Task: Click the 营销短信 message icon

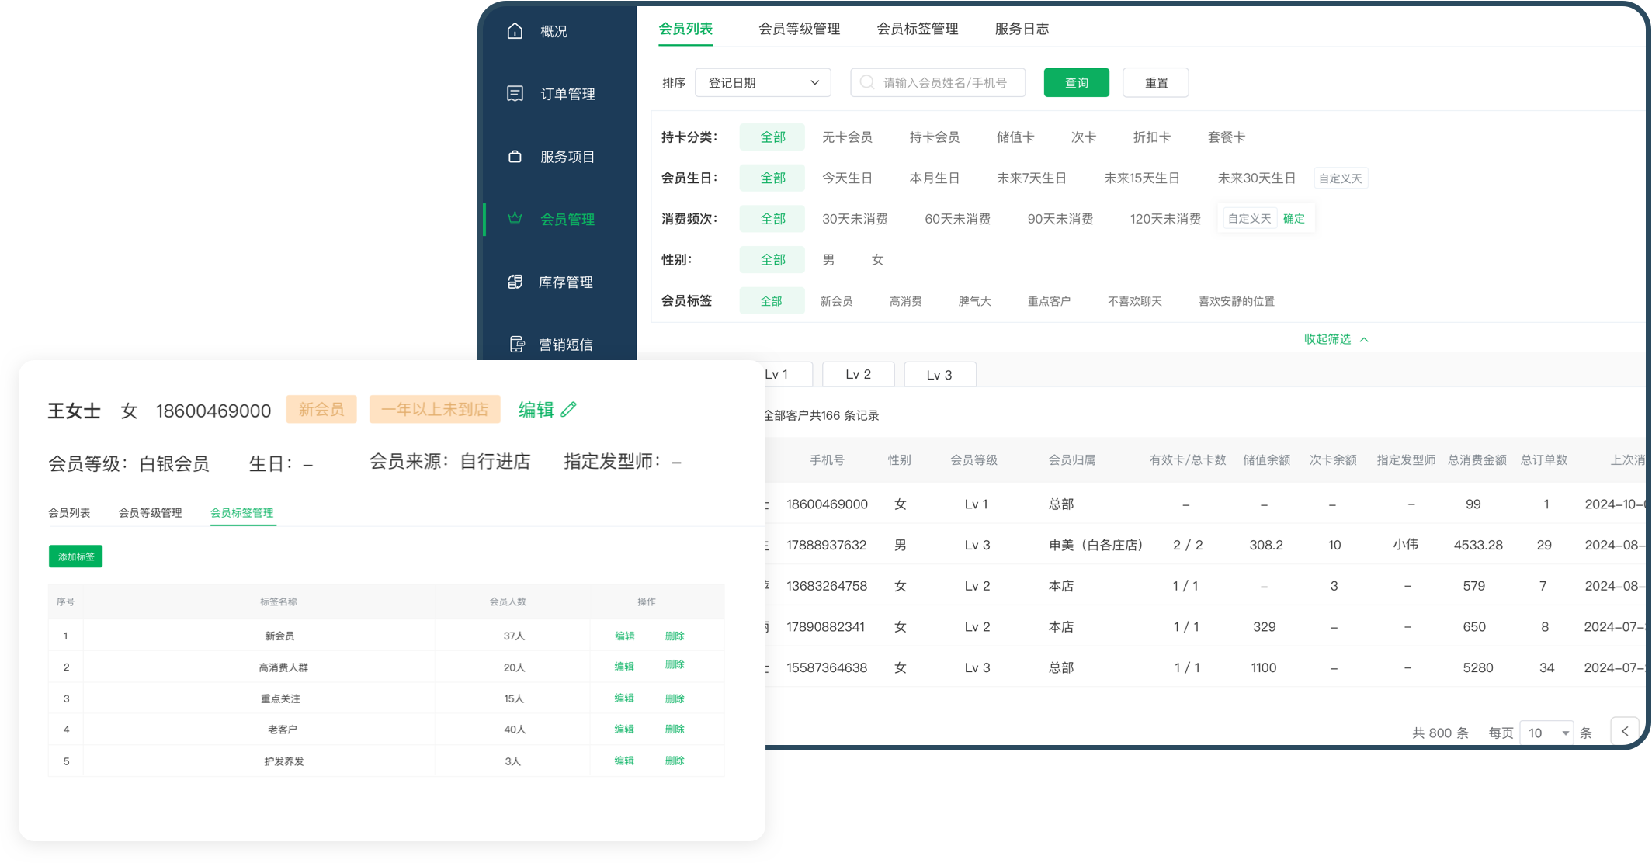Action: [x=516, y=345]
